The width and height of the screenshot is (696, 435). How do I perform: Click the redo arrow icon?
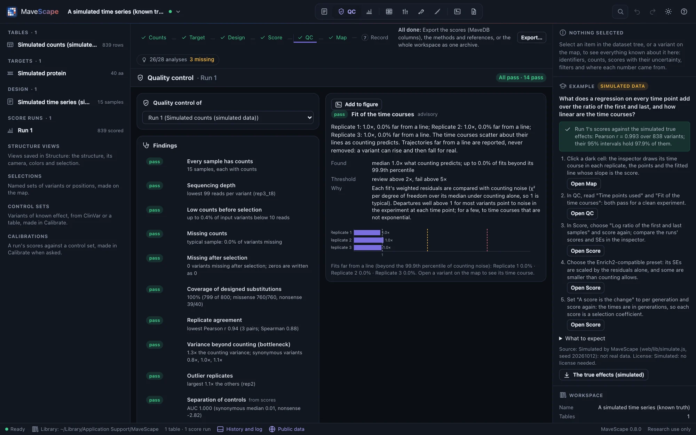tap(652, 11)
